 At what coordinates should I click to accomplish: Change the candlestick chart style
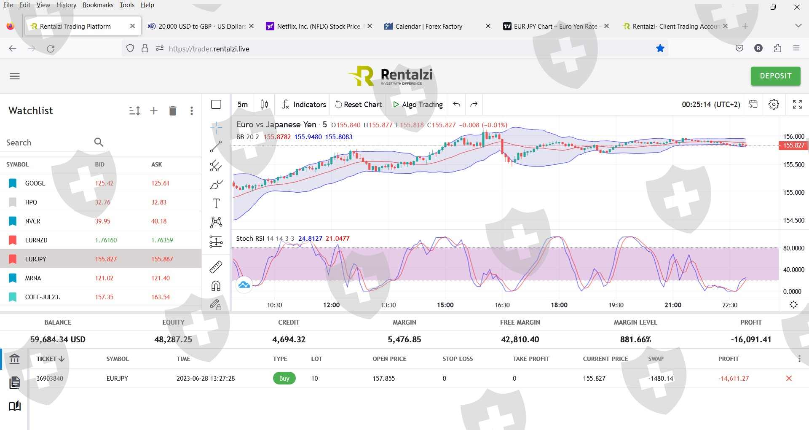pyautogui.click(x=264, y=105)
